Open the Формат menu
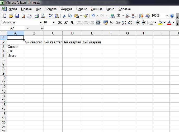The image size is (179, 132). [x=66, y=9]
